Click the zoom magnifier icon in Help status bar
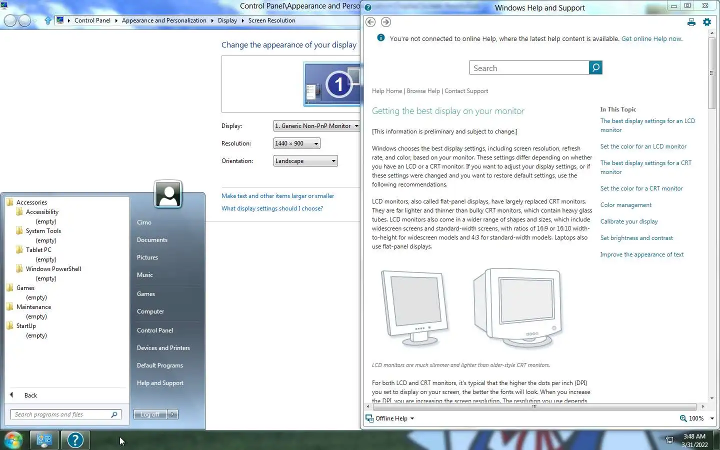This screenshot has width=720, height=450. pyautogui.click(x=683, y=418)
